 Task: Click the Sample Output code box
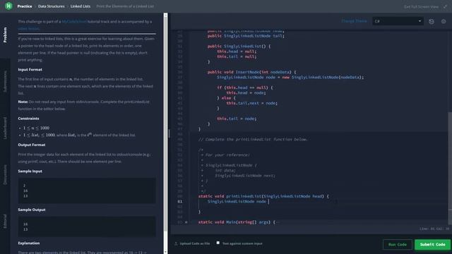(x=87, y=226)
